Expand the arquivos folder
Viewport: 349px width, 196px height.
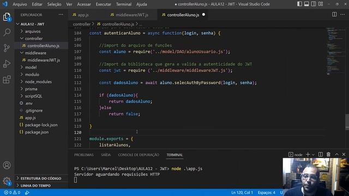(x=41, y=32)
